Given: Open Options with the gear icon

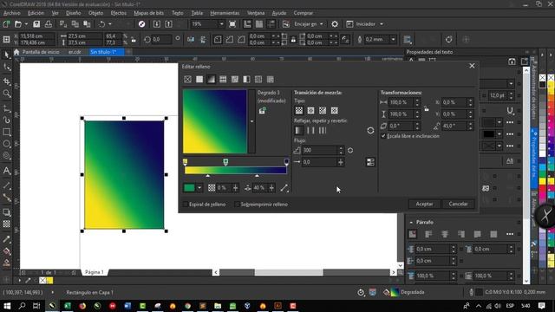Looking at the screenshot, I should pyautogui.click(x=335, y=24).
